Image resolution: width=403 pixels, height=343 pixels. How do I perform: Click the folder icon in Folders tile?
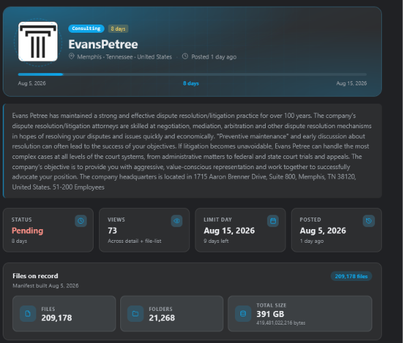pyautogui.click(x=135, y=314)
